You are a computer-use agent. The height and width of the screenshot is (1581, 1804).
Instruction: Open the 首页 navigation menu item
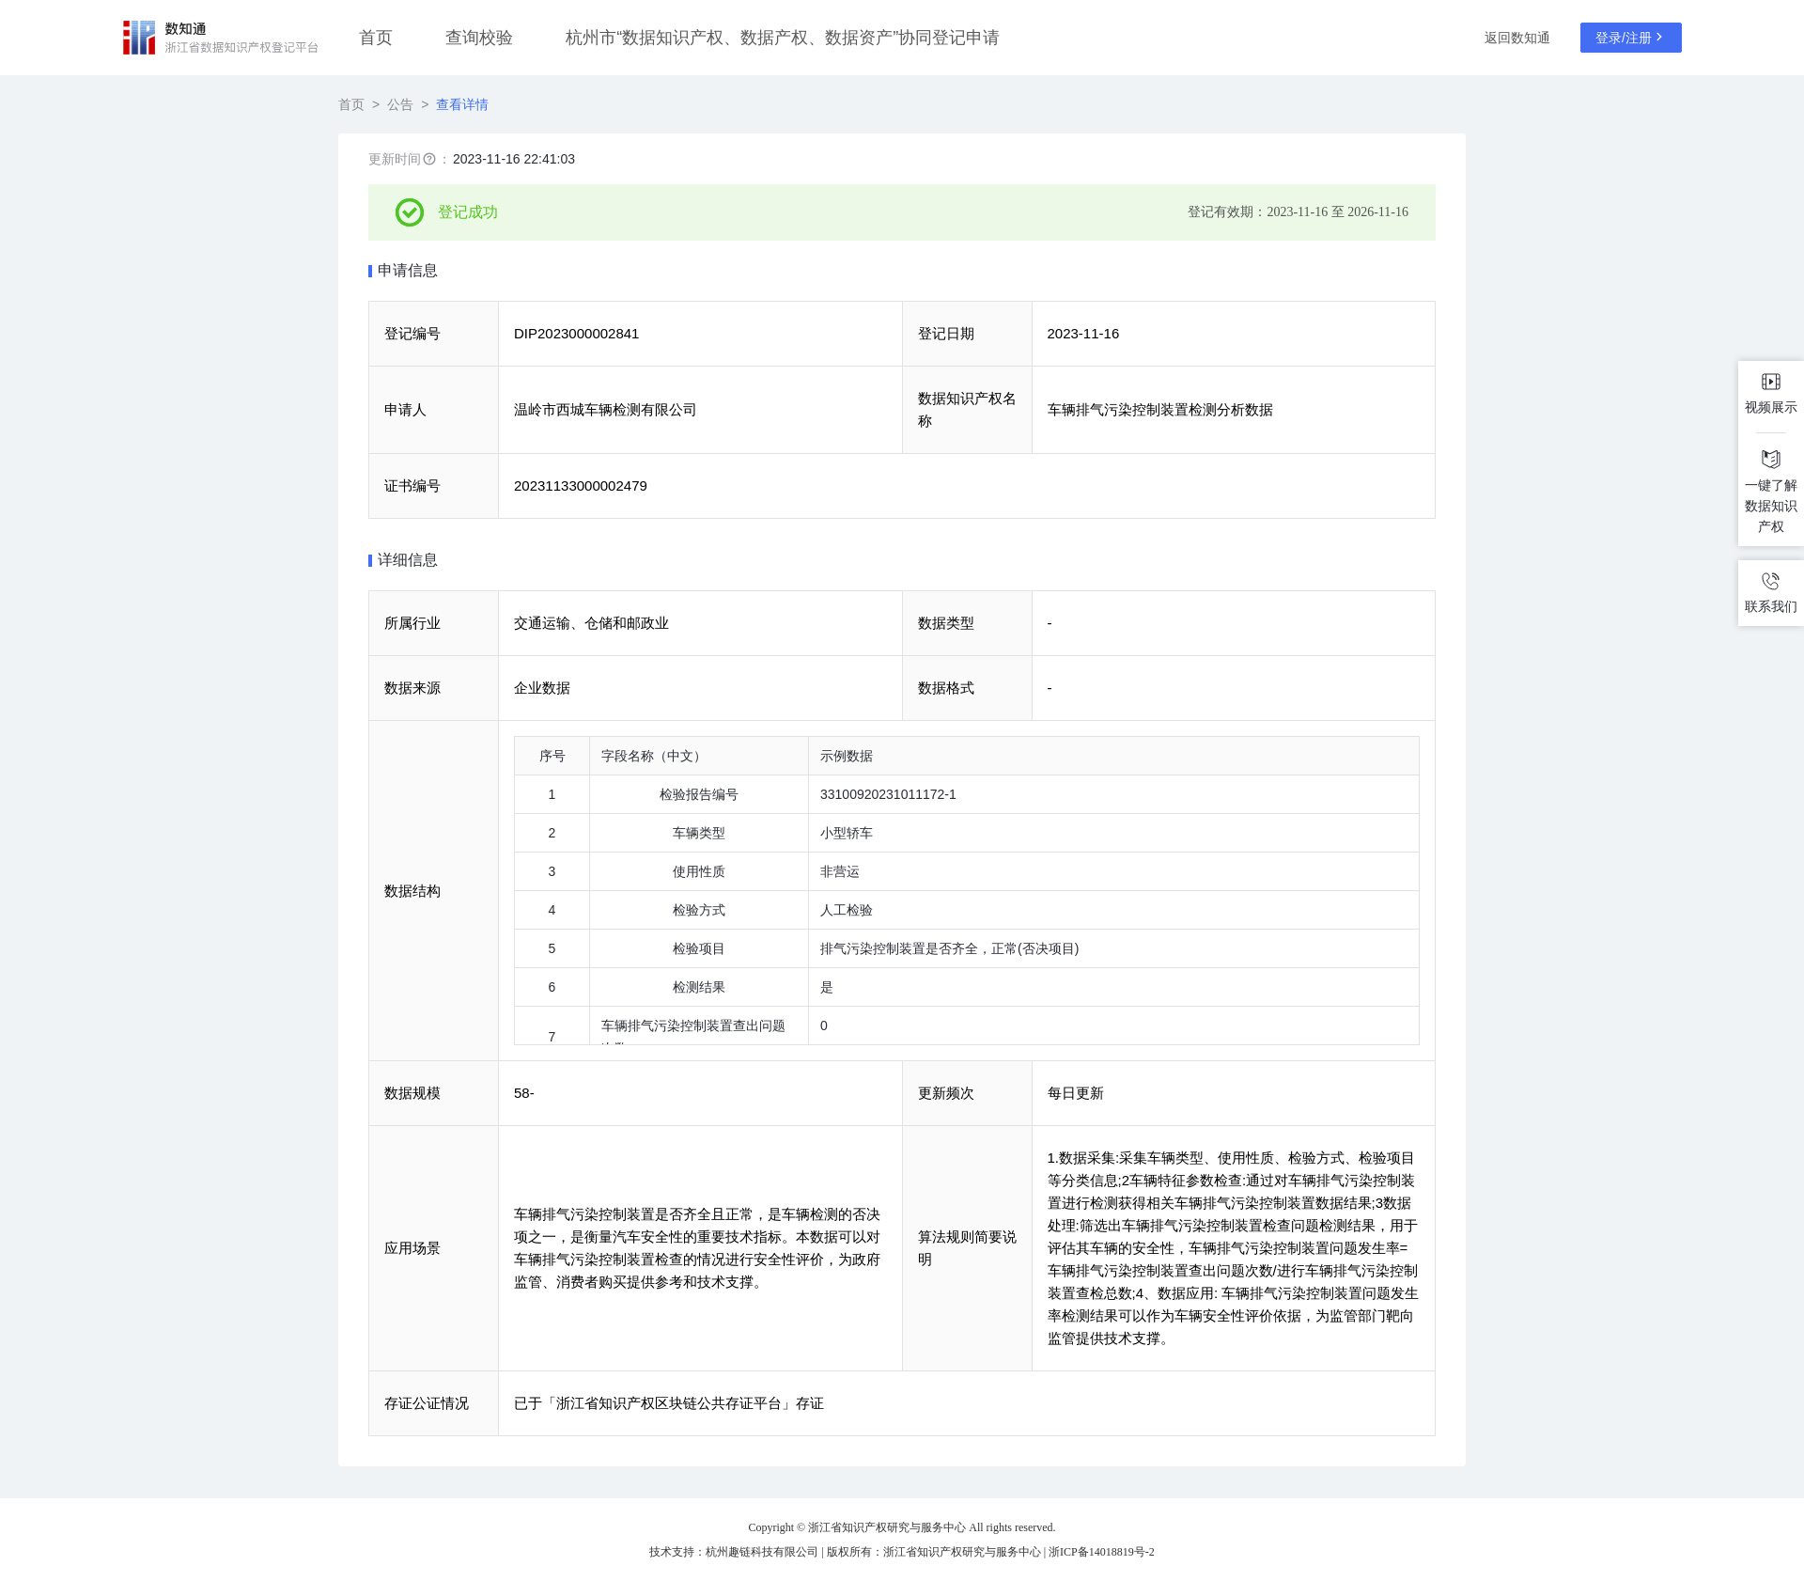(376, 38)
